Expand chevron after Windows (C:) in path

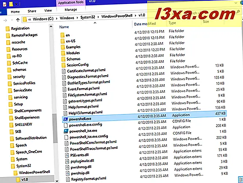pos(57,18)
